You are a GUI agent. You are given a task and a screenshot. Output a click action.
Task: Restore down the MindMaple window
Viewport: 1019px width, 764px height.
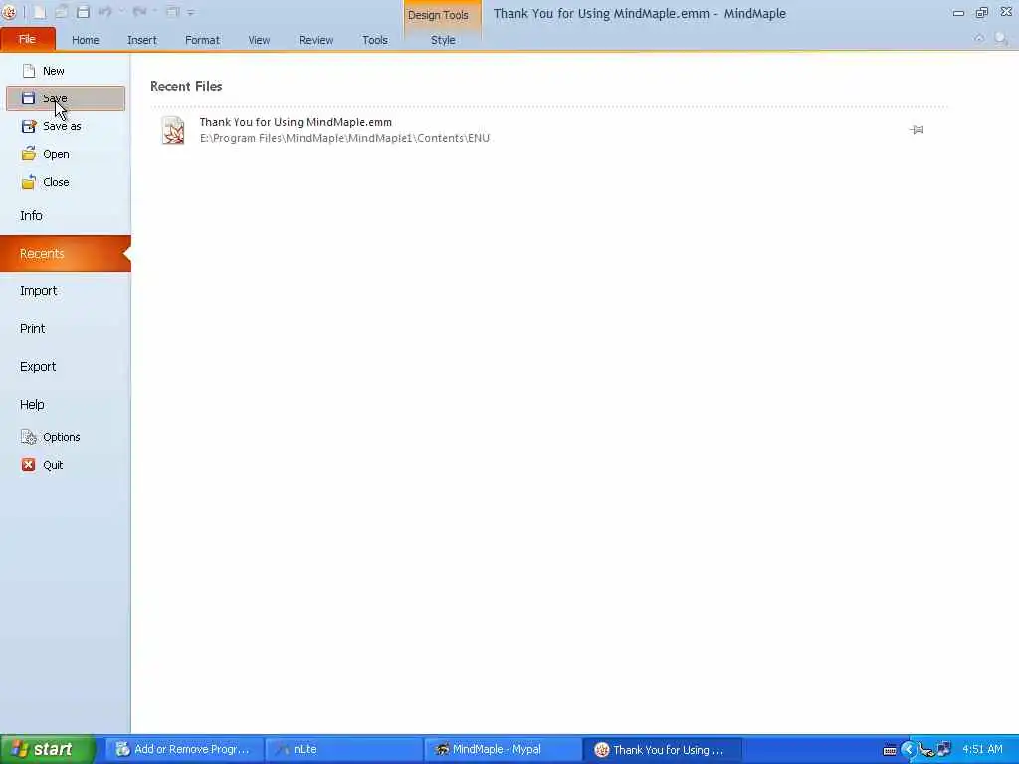982,12
